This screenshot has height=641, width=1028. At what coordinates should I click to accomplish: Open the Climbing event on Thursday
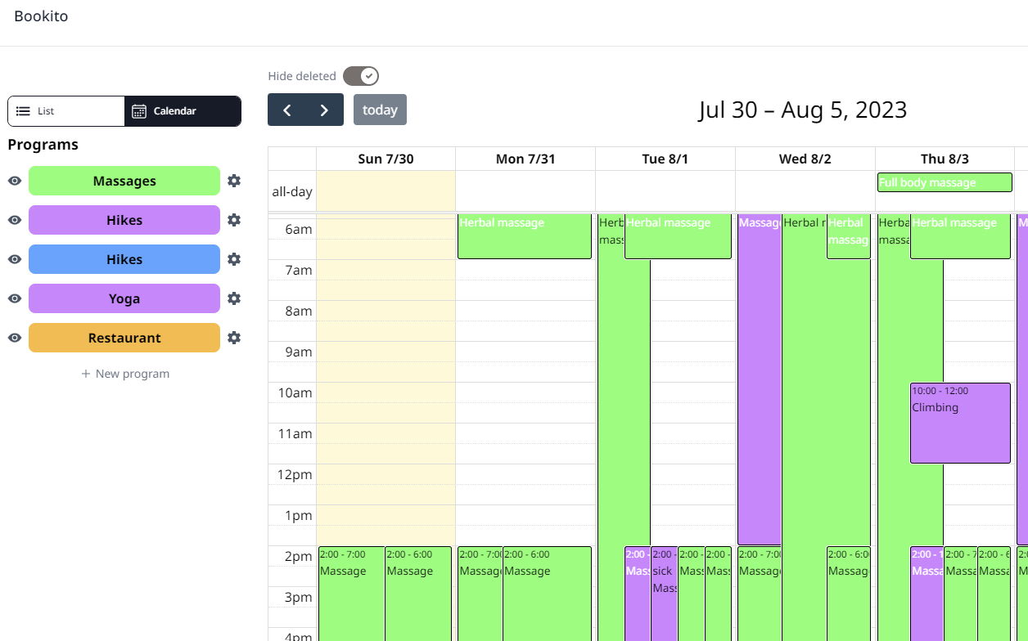coord(960,423)
